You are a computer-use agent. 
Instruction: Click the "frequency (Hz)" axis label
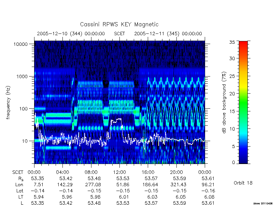click(8, 103)
